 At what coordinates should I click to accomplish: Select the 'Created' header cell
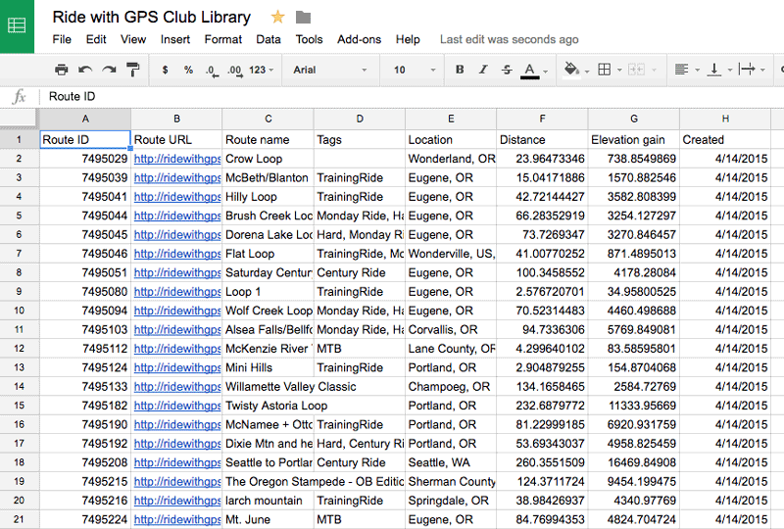coord(725,139)
